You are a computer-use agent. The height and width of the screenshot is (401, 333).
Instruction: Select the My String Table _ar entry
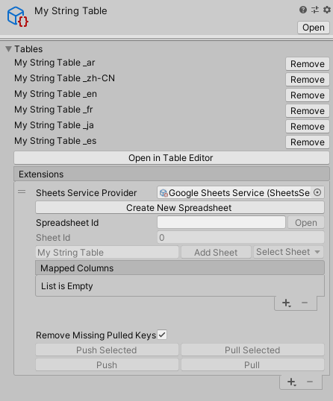tap(55, 63)
